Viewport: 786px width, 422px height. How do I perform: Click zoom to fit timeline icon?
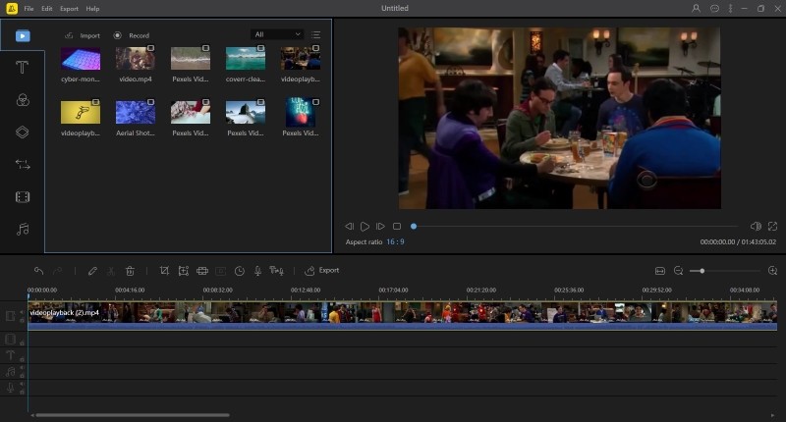pos(660,271)
